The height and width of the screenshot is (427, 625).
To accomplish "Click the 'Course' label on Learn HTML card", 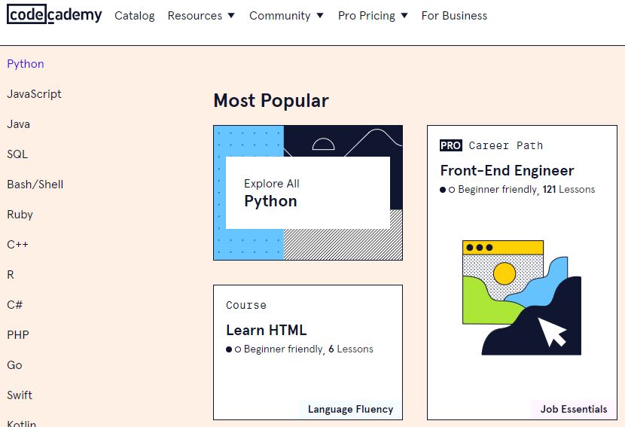I will click(x=246, y=305).
